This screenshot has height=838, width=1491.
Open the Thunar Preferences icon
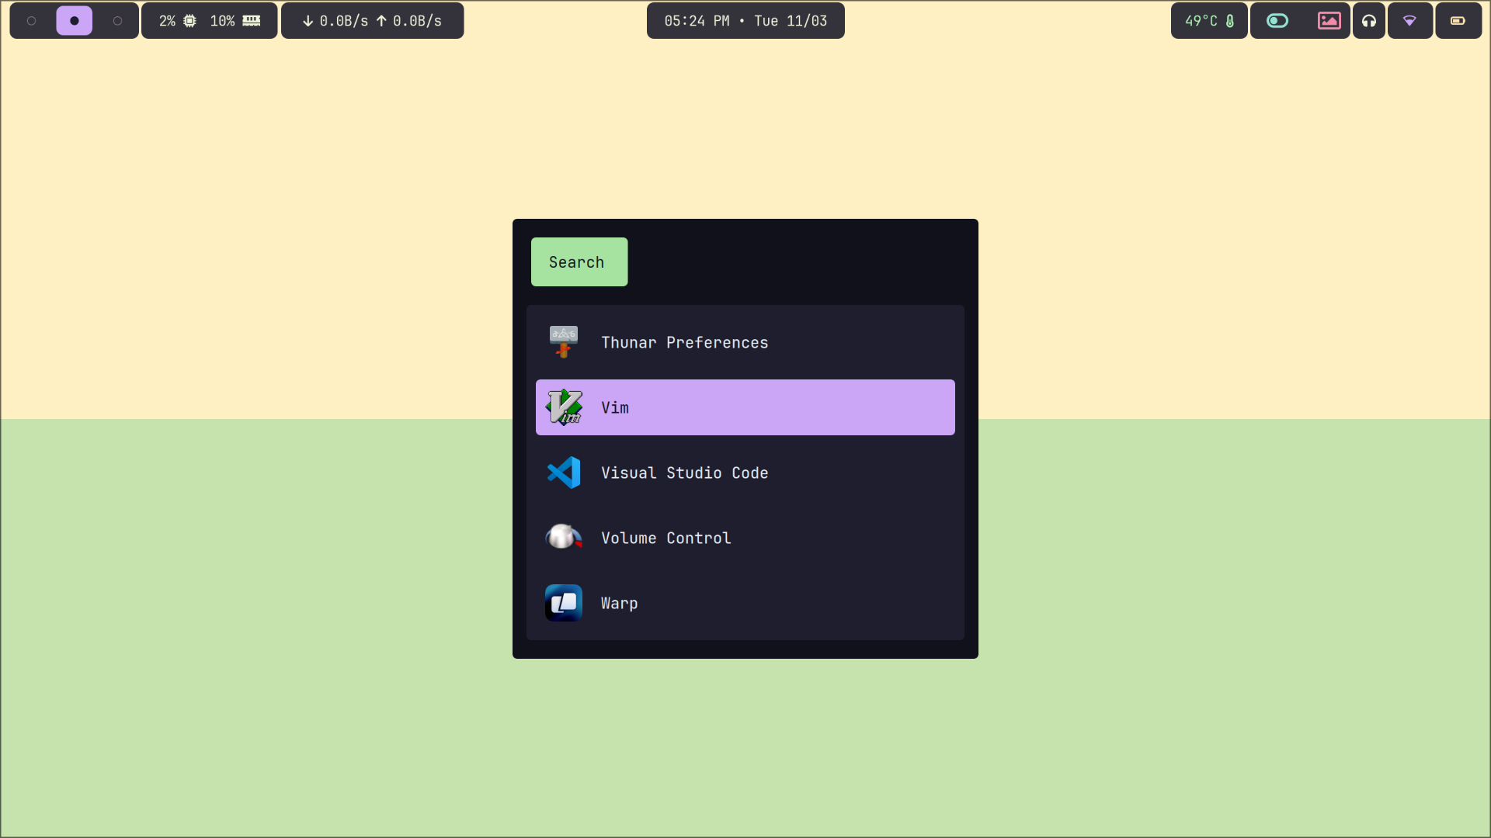[564, 342]
